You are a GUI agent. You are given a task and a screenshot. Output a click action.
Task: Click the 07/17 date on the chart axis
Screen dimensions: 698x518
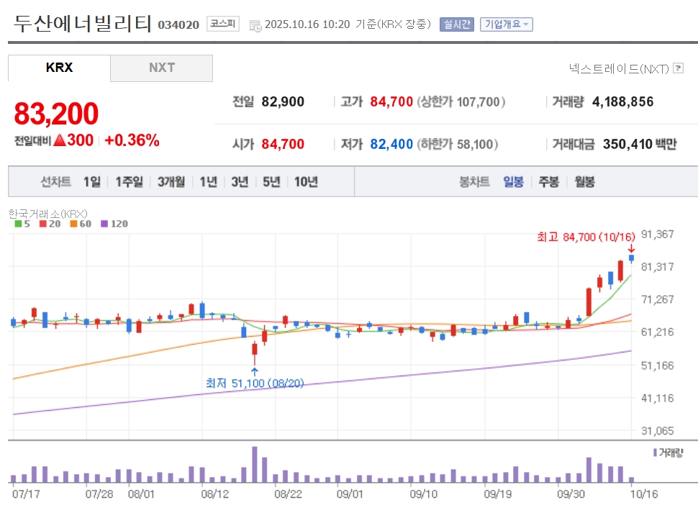(x=26, y=494)
